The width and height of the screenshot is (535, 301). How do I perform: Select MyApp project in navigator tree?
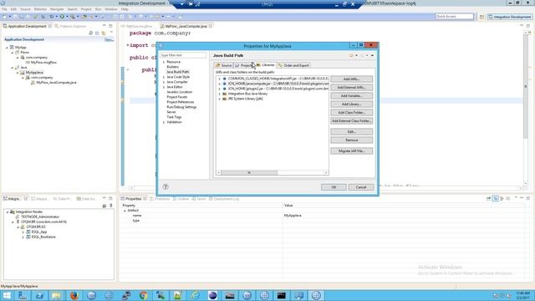coord(20,48)
